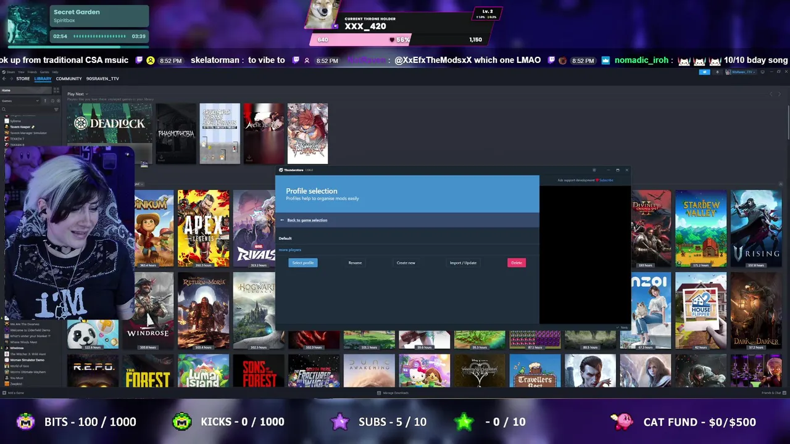Image resolution: width=790 pixels, height=444 pixels.
Task: Toggle Steam collections grid view icon
Action: tap(56, 91)
